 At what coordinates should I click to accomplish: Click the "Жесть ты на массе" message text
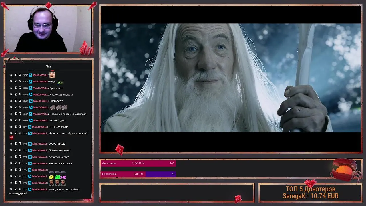(x=60, y=163)
